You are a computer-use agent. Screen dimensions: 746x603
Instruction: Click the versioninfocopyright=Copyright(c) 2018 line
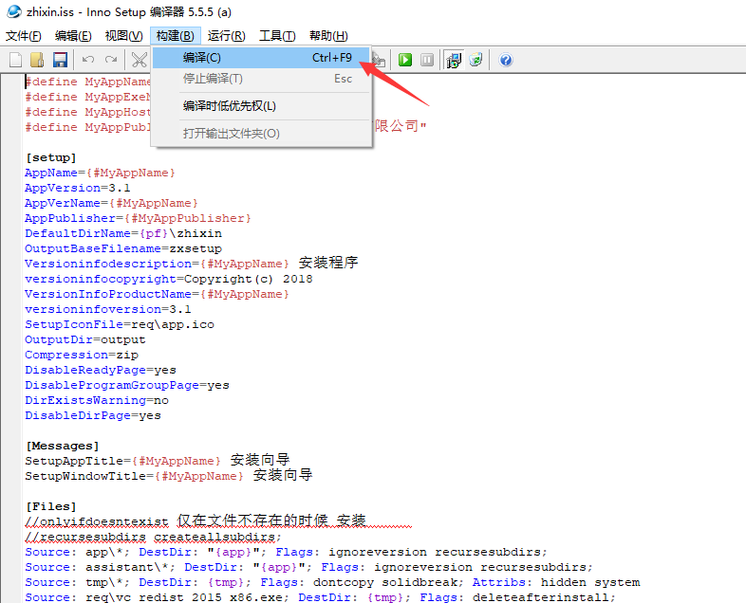click(169, 280)
